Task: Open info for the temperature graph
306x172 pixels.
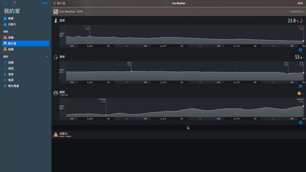Action: 301,50
